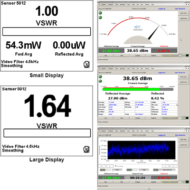Image resolution: width=190 pixels, height=190 pixels.
Task: Expand the Units button in the digital readout window
Action: click(x=122, y=118)
